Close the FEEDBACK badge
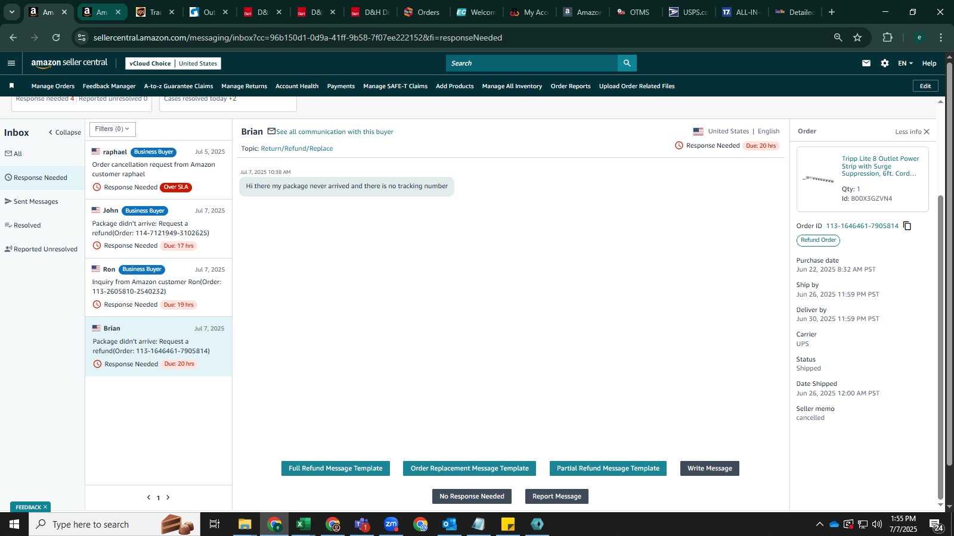This screenshot has height=536, width=954. 45,507
